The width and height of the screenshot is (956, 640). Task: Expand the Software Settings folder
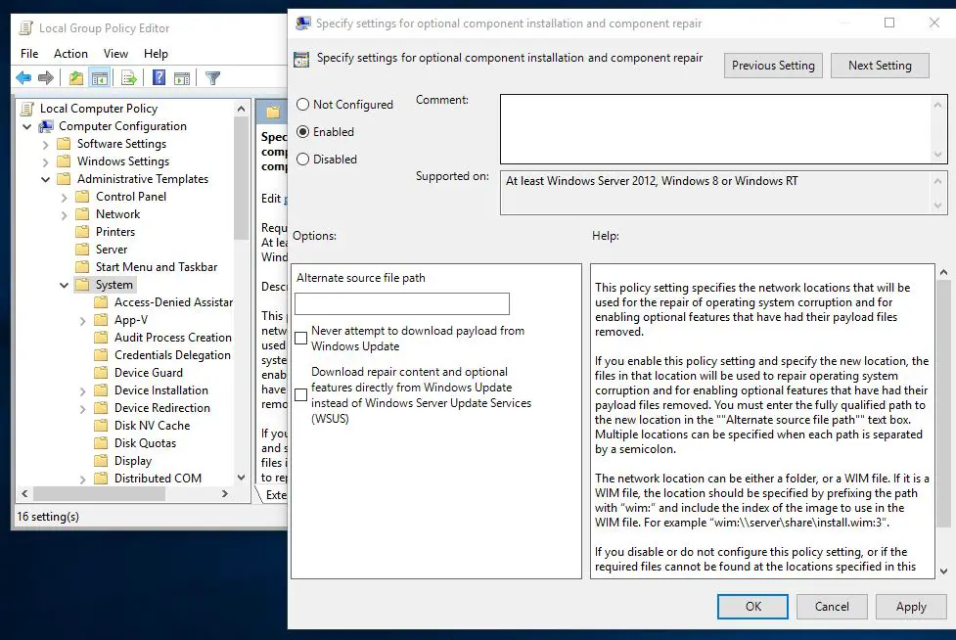pos(46,144)
